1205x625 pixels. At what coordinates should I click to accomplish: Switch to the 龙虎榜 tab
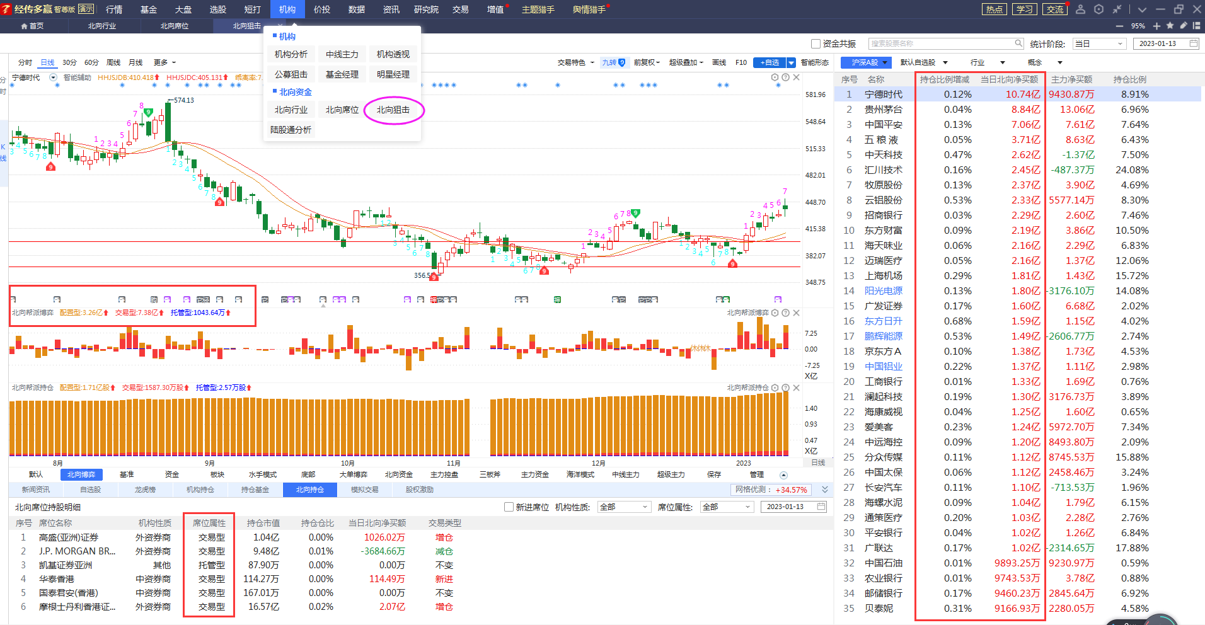[x=145, y=490]
